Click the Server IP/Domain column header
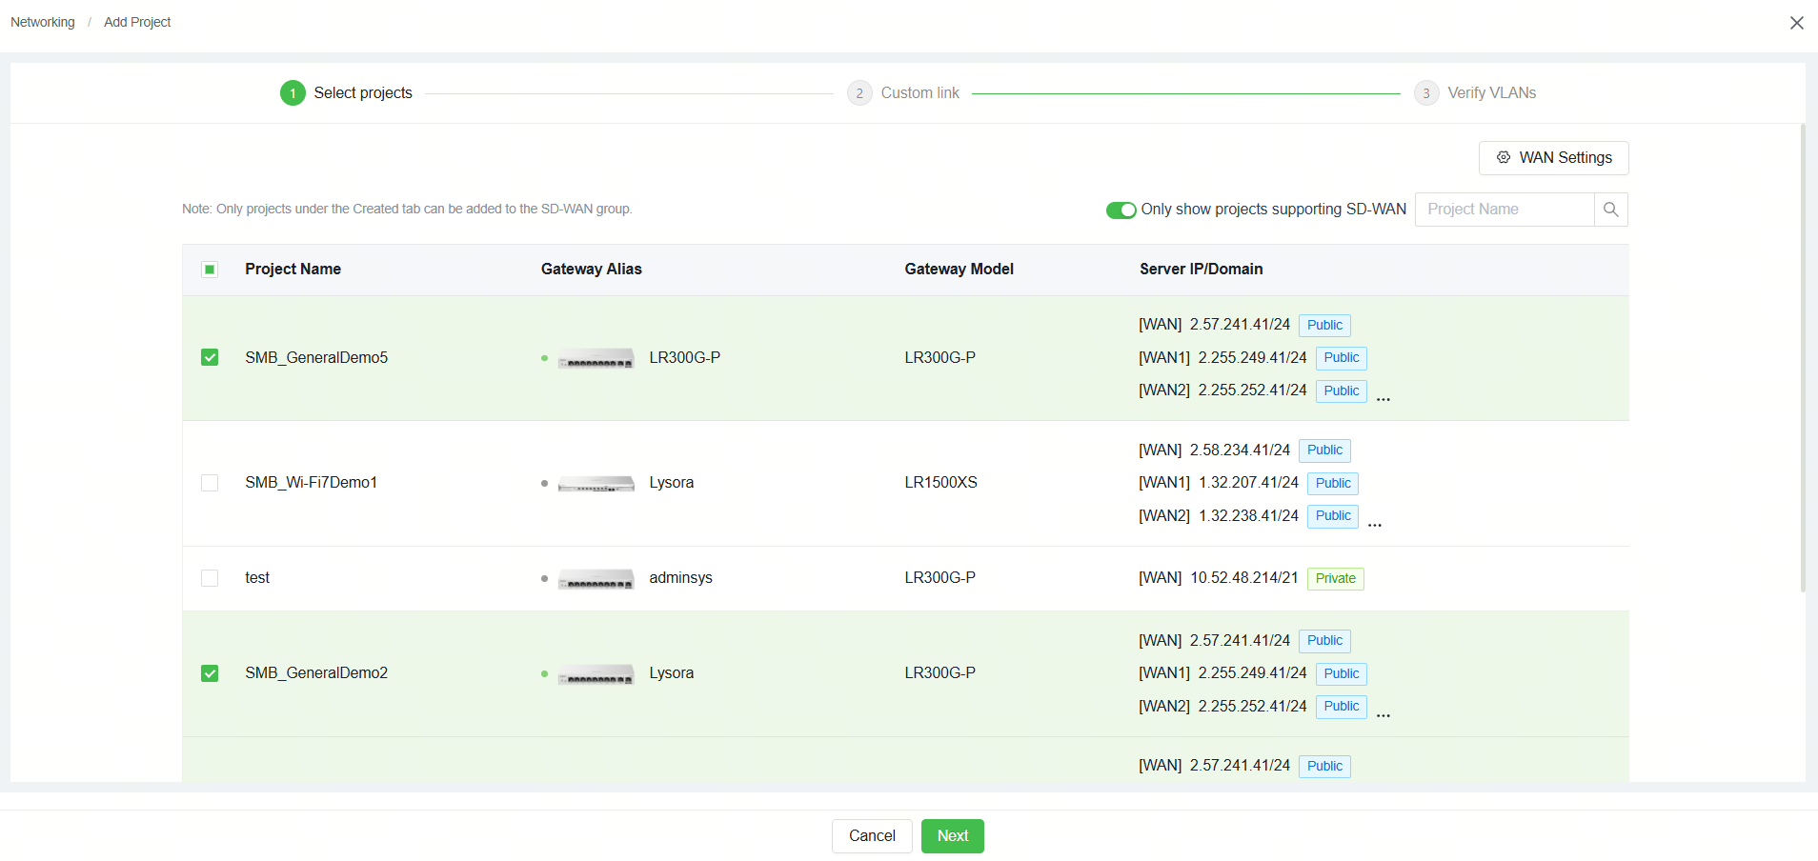The width and height of the screenshot is (1818, 861). tap(1201, 270)
